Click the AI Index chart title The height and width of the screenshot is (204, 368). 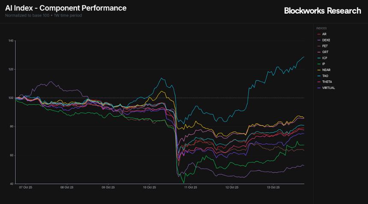(65, 8)
